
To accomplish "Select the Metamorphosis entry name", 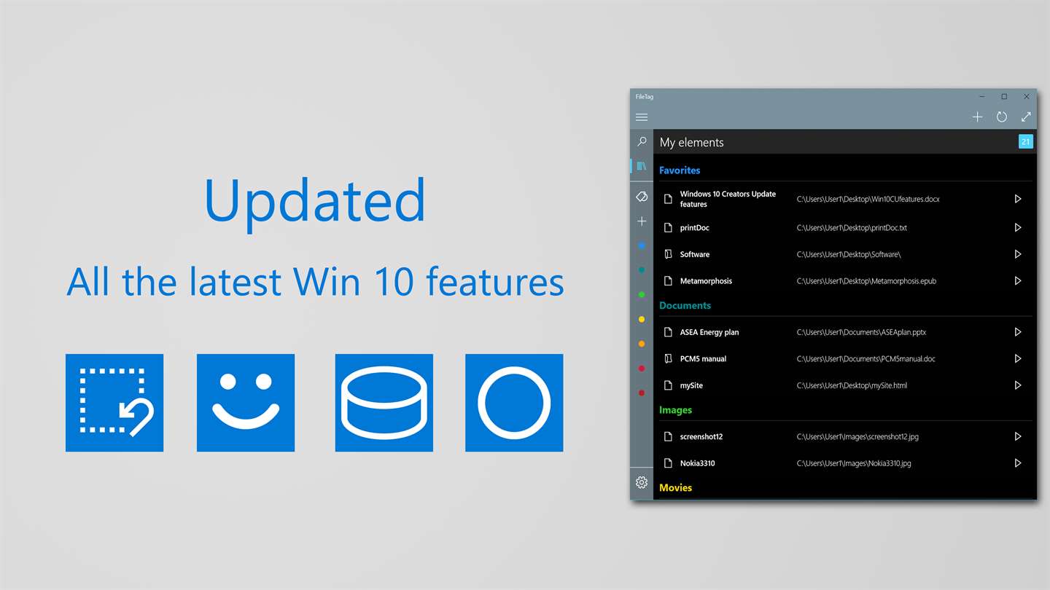I will click(706, 281).
